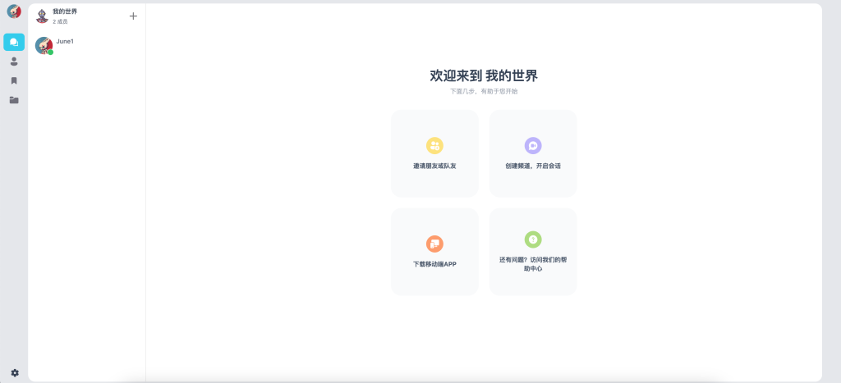841x383 pixels.
Task: Click your profile avatar at top-left corner
Action: click(14, 11)
